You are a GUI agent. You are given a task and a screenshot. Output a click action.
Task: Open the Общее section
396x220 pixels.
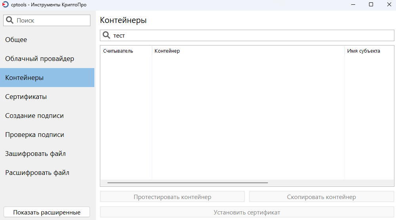pos(47,40)
